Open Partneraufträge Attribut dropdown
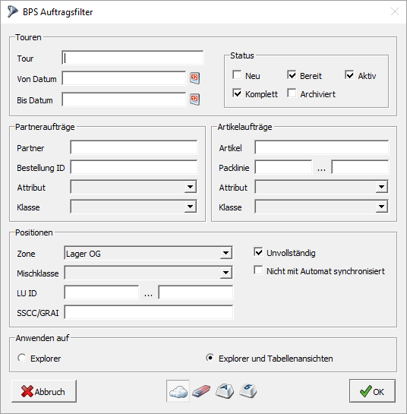The image size is (407, 414). 191,187
